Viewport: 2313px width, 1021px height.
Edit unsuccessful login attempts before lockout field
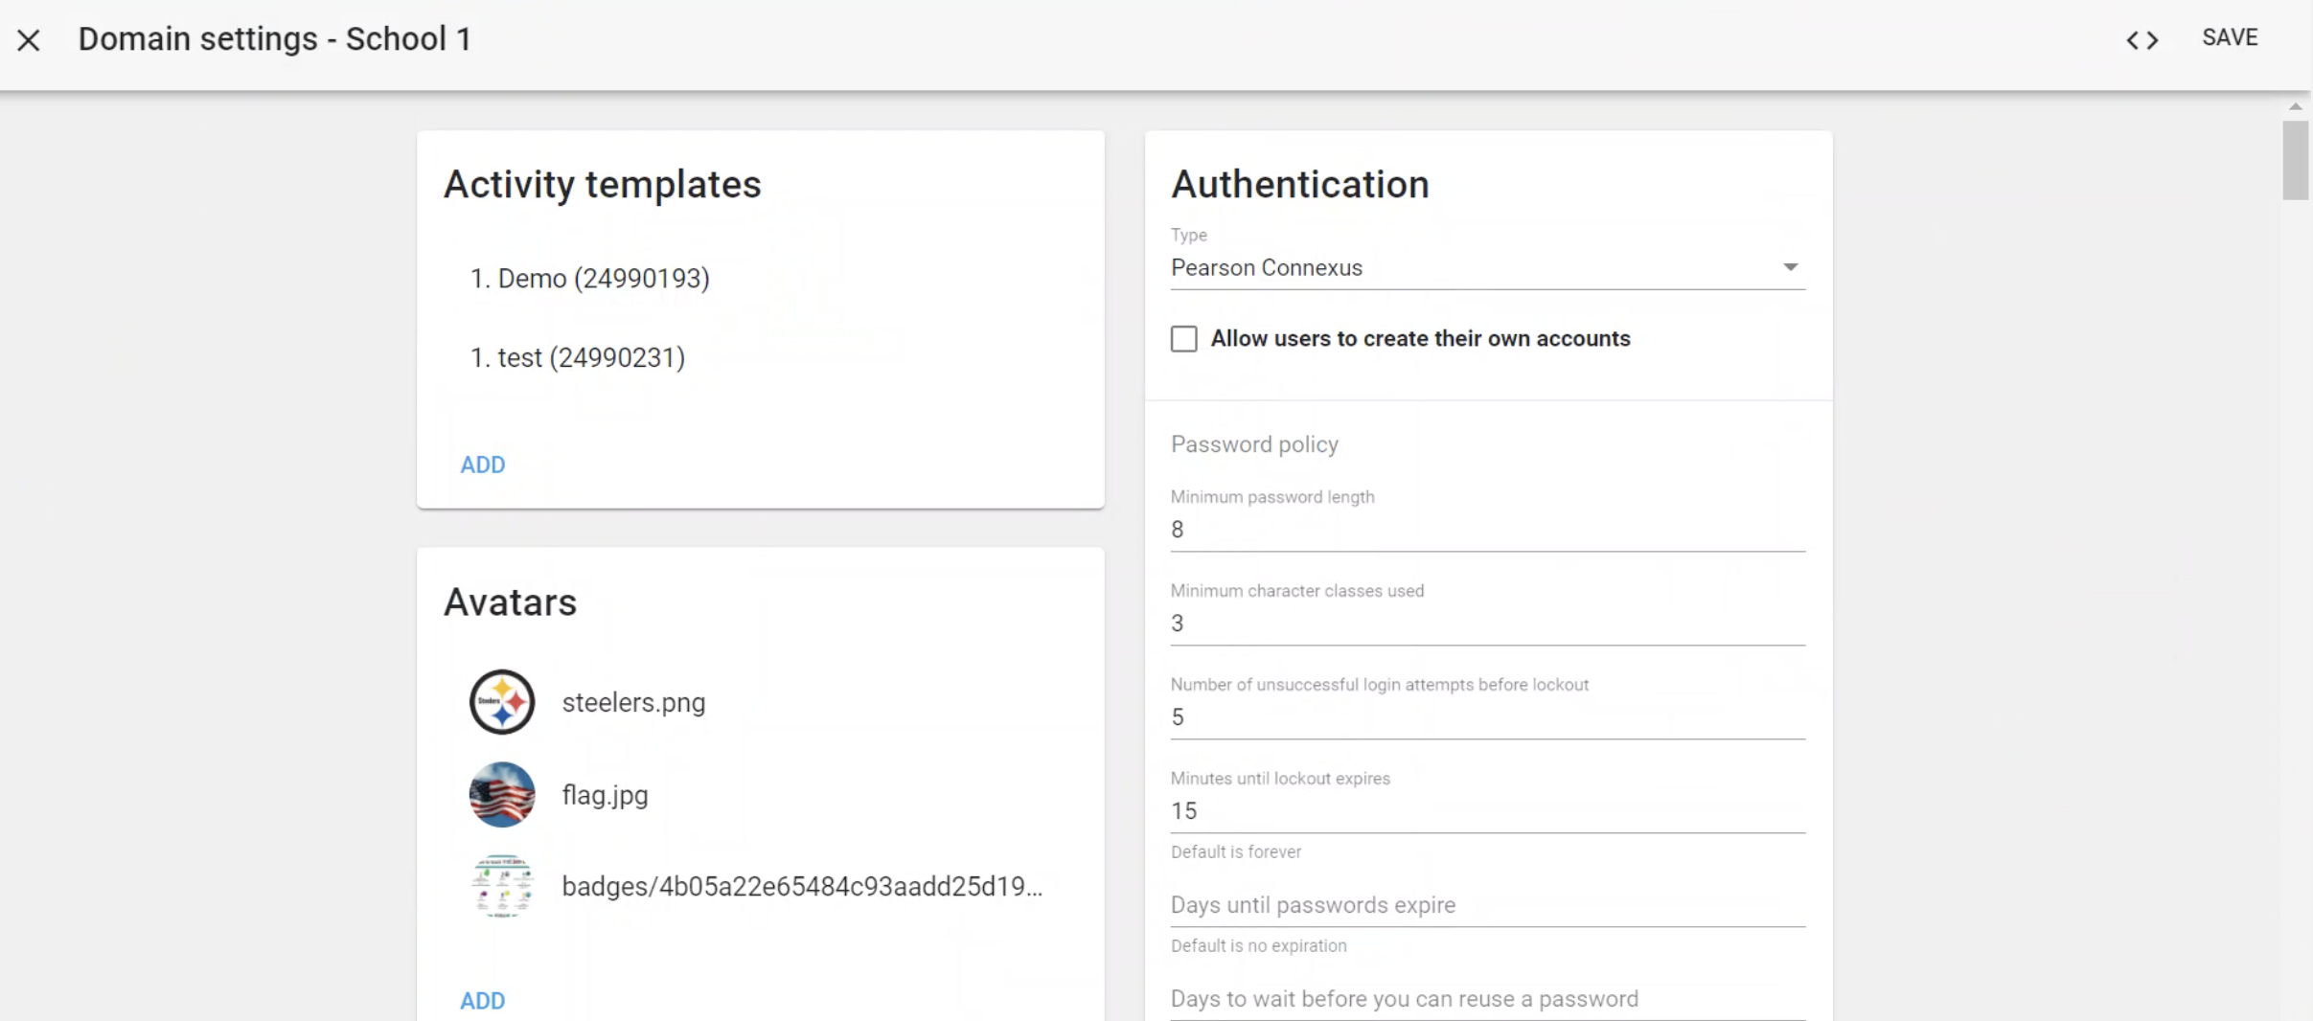[x=1488, y=717]
